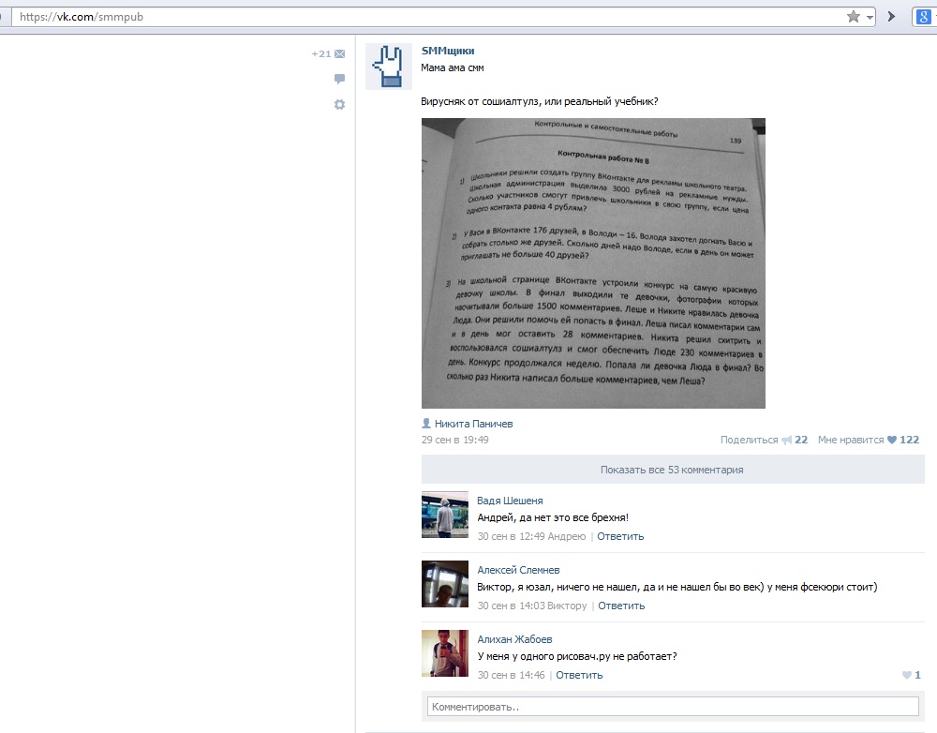This screenshot has height=733, width=937.
Task: Click comment text about рисовач.ру не работает
Action: click(x=576, y=656)
